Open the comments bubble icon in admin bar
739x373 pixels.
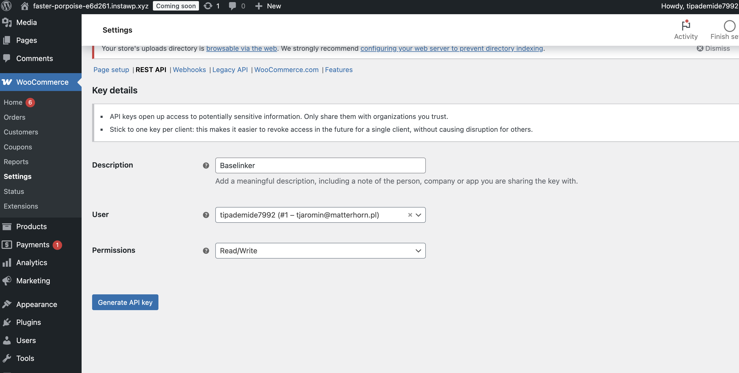(x=232, y=6)
